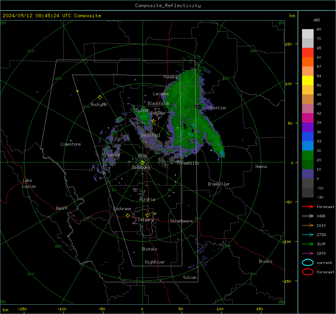Select the red 65-60 dBZ swatch
Viewport: 336px width, 314px height.
(x=308, y=53)
